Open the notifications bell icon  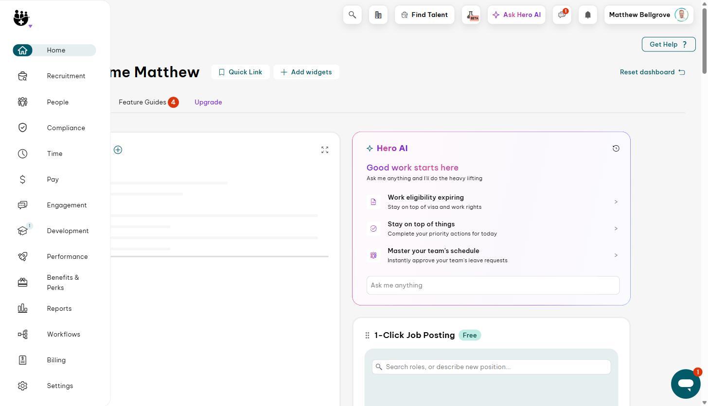click(x=588, y=15)
